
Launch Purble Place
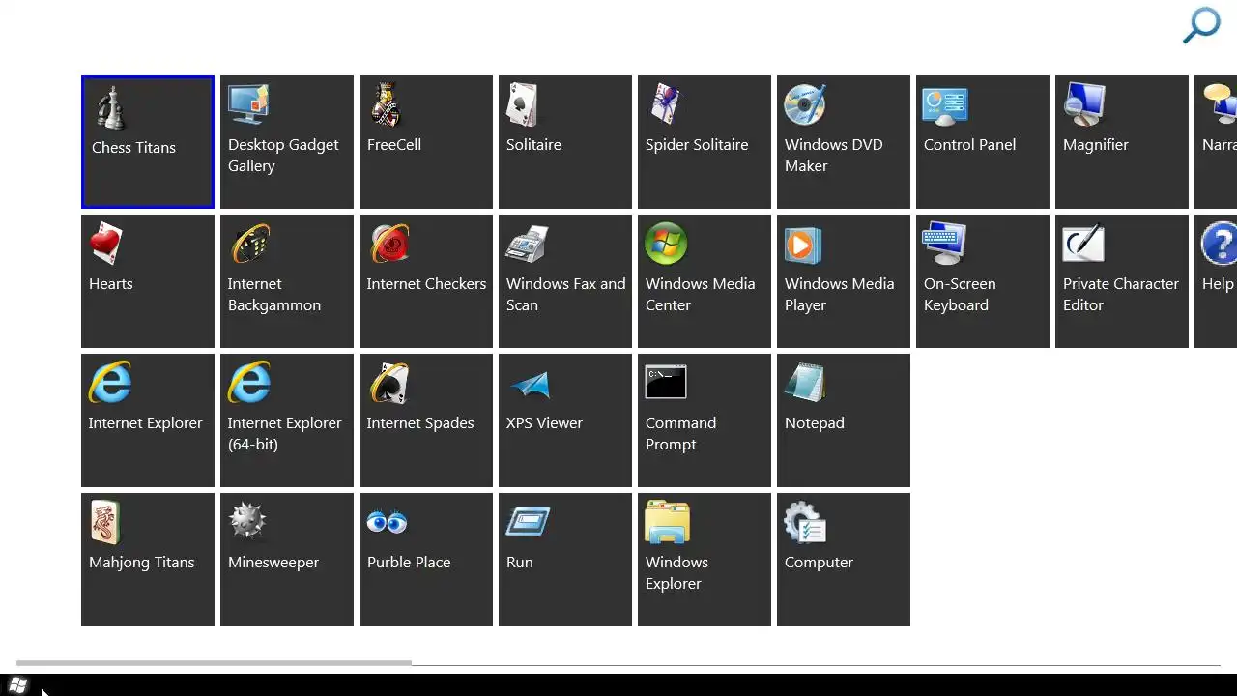426,560
